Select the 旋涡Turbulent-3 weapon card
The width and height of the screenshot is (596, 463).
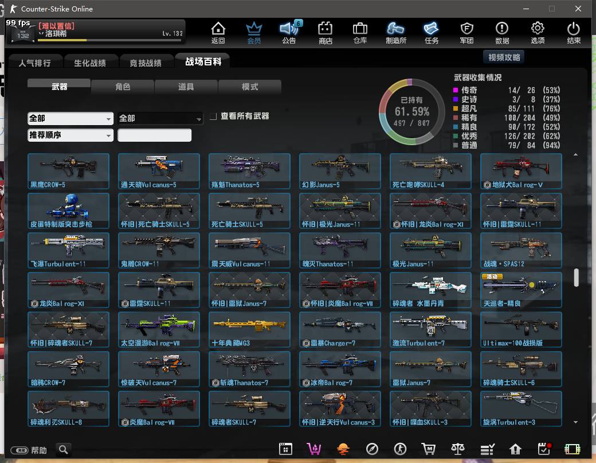(x=521, y=408)
